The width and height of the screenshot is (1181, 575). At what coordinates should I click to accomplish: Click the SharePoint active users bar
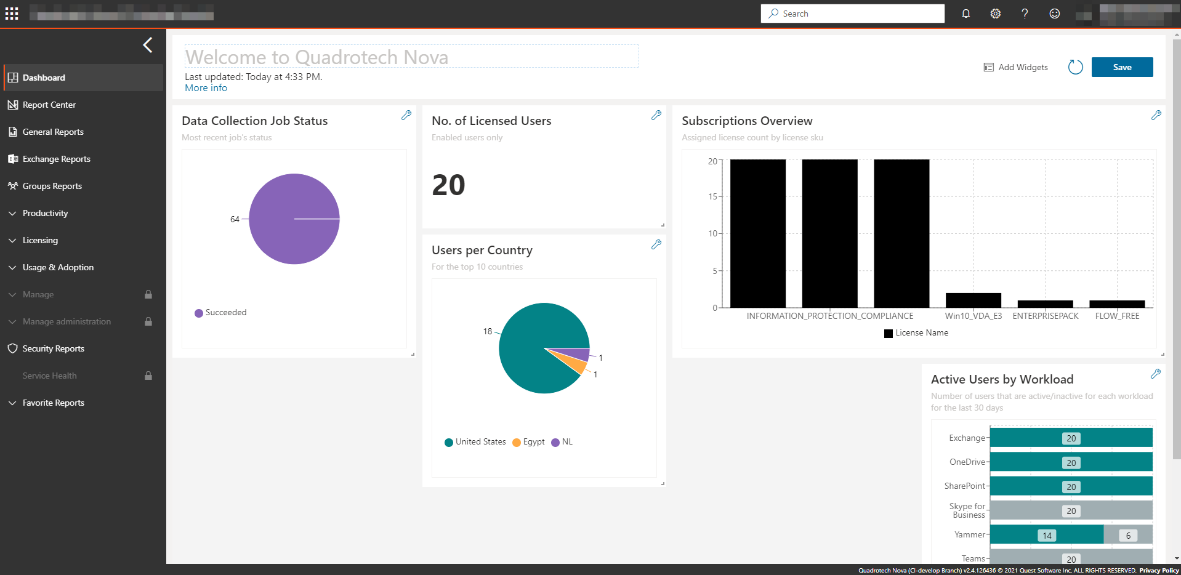click(x=1071, y=486)
